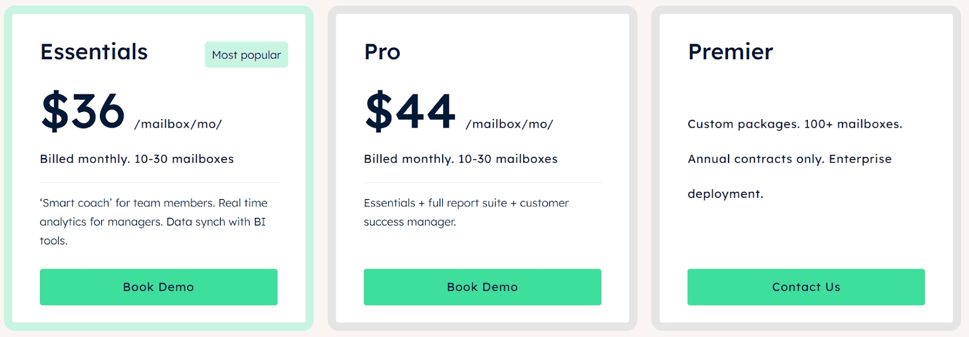
Task: Click /mailbox/mo/ label beside $44
Action: [x=509, y=124]
